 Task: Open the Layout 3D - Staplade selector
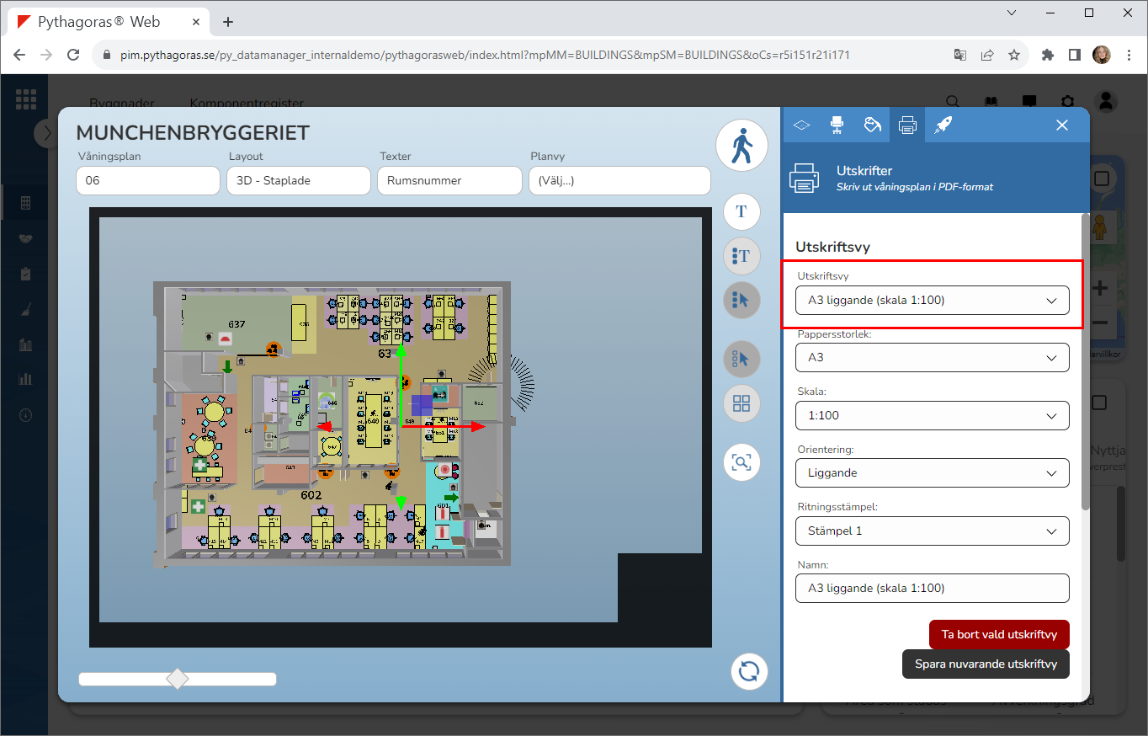(x=298, y=180)
